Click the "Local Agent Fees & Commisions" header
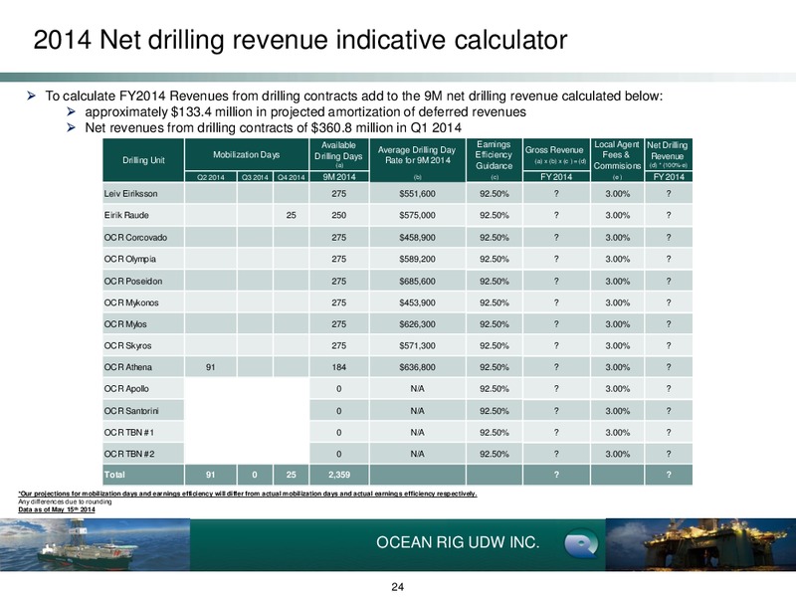 pyautogui.click(x=617, y=160)
